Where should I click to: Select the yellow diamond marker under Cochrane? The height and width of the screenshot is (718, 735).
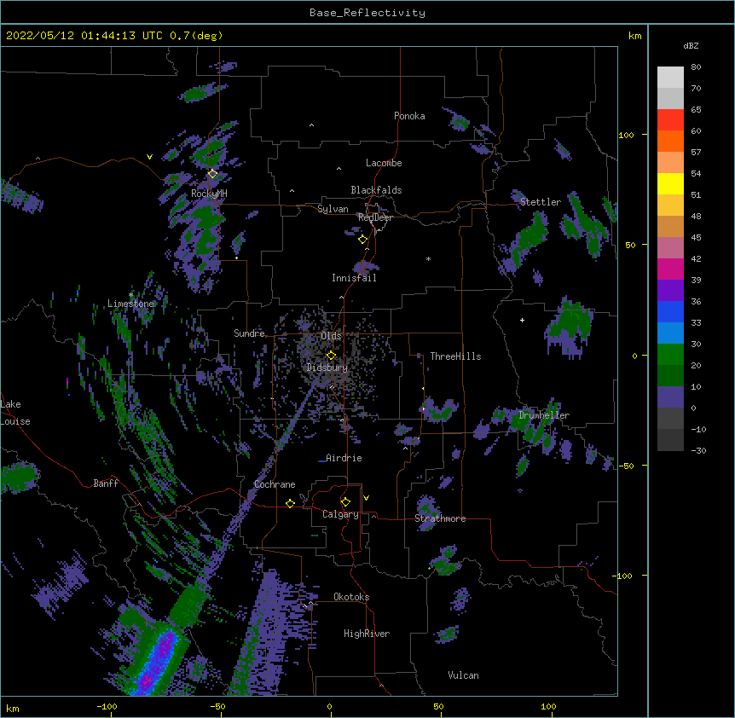click(290, 503)
